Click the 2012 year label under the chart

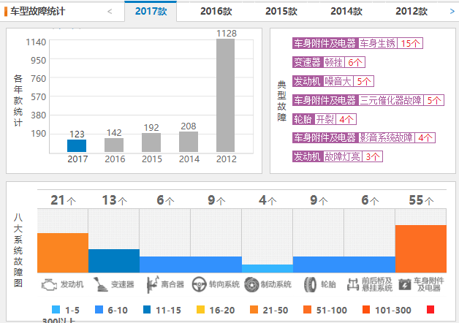[226, 159]
